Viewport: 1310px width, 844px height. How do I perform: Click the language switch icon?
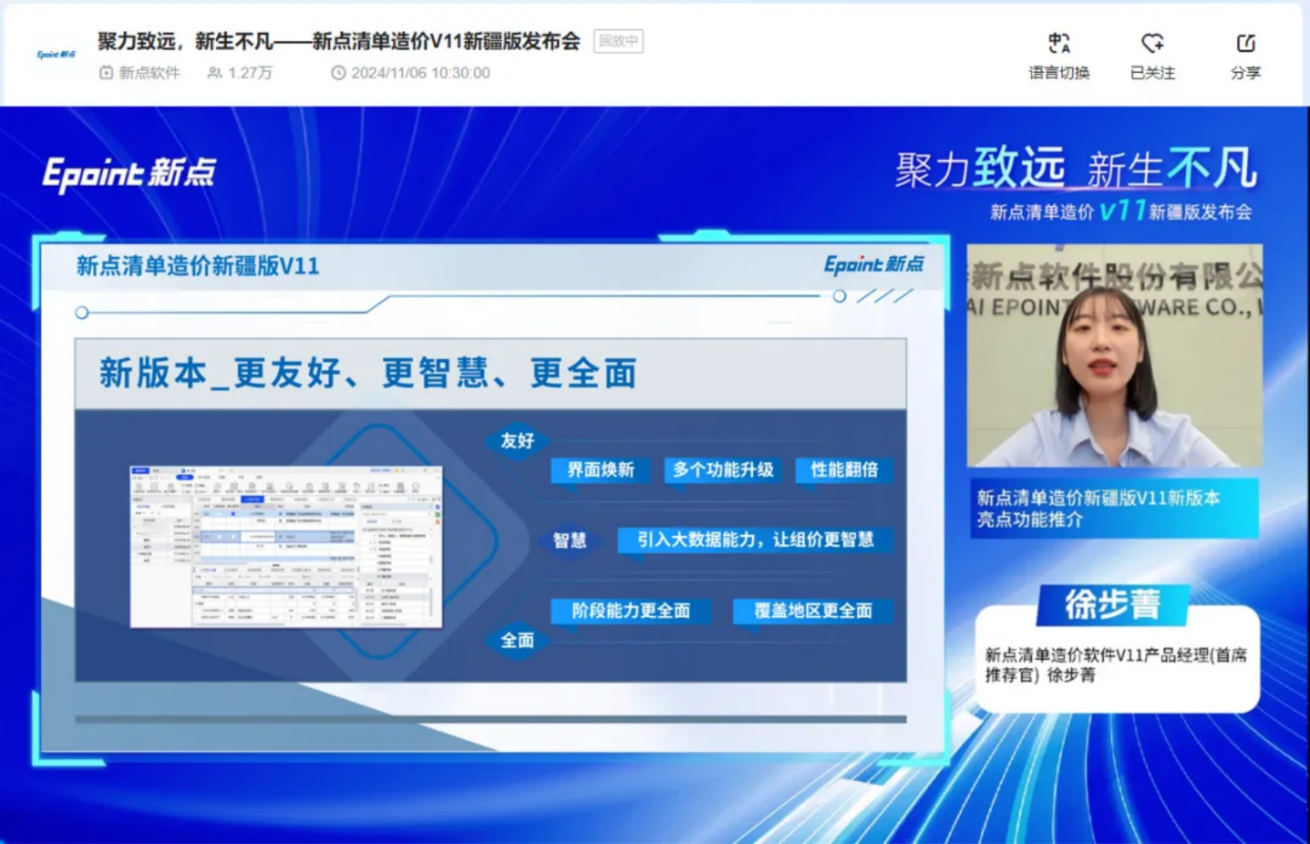click(x=1059, y=43)
